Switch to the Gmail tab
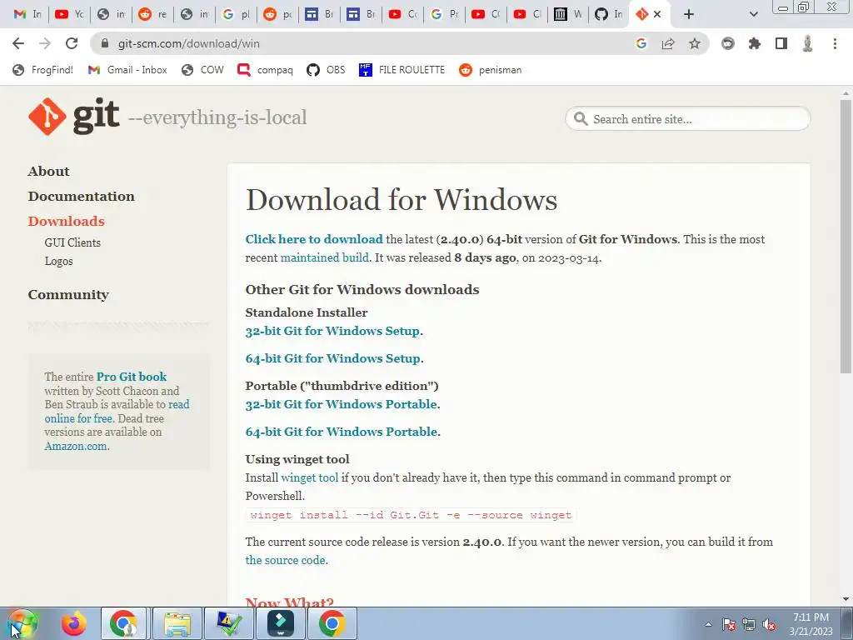The height and width of the screenshot is (640, 853). 27,14
